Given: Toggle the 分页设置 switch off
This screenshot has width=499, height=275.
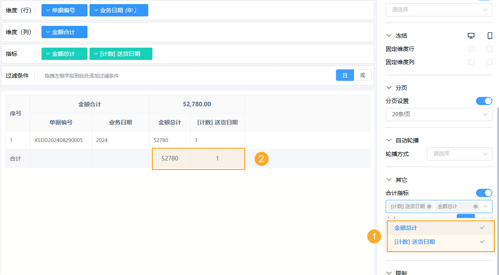Looking at the screenshot, I should coord(484,101).
